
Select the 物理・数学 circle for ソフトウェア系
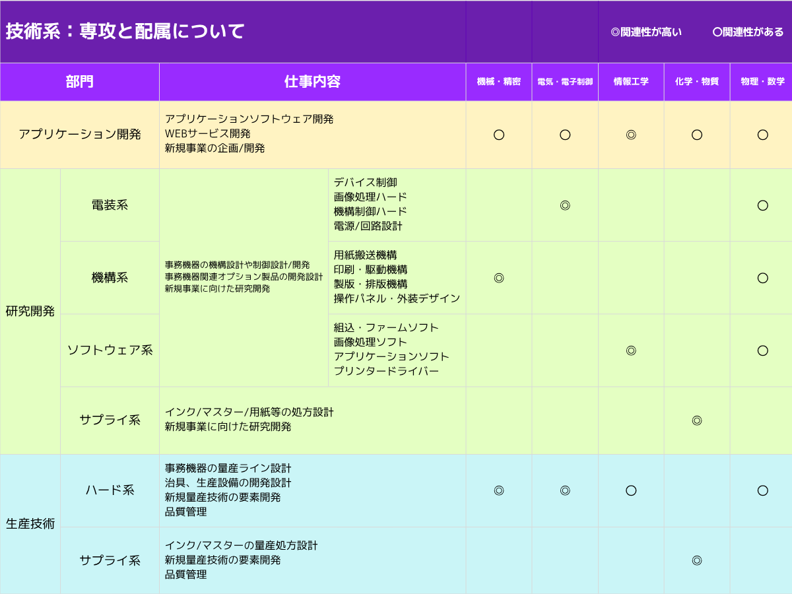763,350
